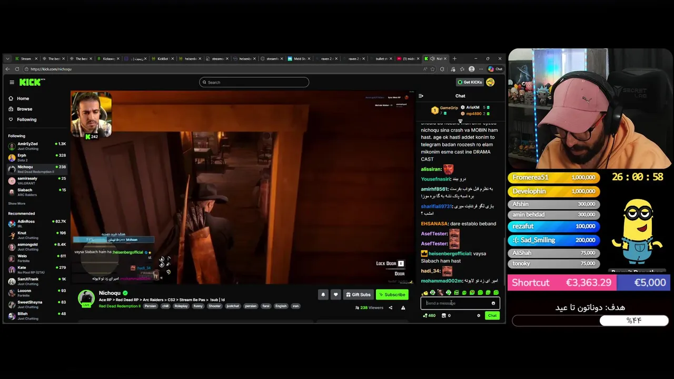Image resolution: width=674 pixels, height=379 pixels.
Task: Open Looonn recommended channel
Action: 37,293
